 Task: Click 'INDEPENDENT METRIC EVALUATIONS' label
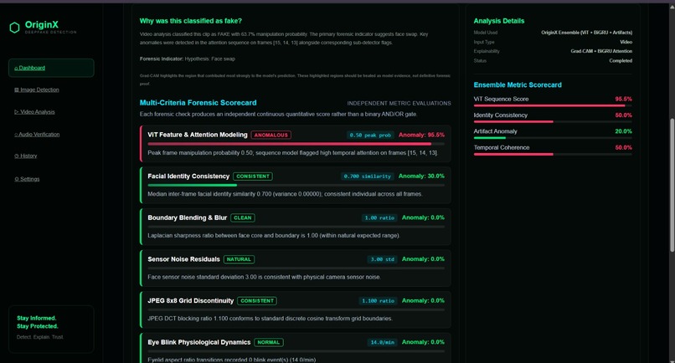pos(399,104)
